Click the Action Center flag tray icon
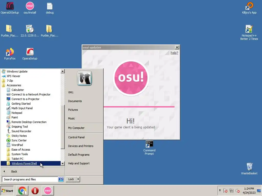Image resolution: width=262 pixels, height=196 pixels. point(225,190)
